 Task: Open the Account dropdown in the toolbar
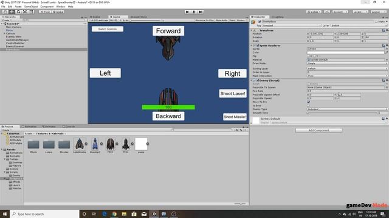click(340, 12)
